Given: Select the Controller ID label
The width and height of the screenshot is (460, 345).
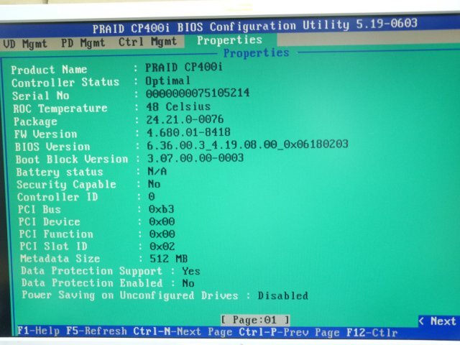Looking at the screenshot, I should pyautogui.click(x=57, y=197).
